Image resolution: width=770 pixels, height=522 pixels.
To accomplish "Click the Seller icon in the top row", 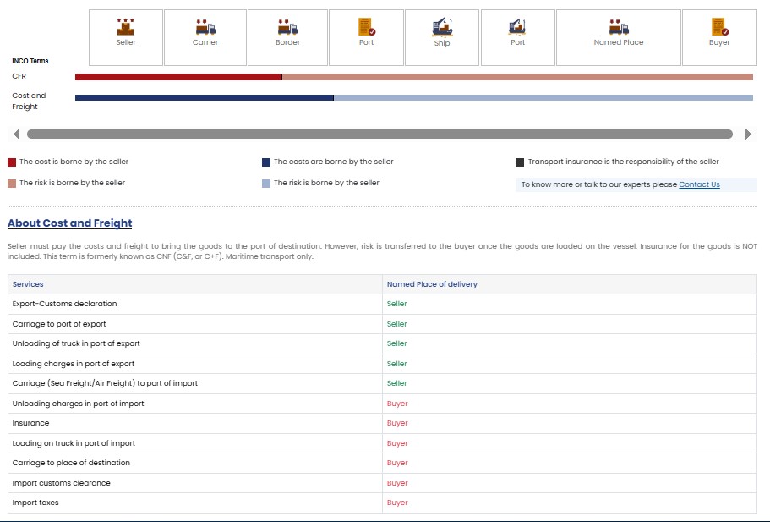I will pos(126,28).
